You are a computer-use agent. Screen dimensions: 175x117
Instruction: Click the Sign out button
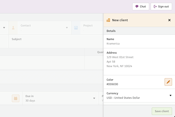coord(161,6)
